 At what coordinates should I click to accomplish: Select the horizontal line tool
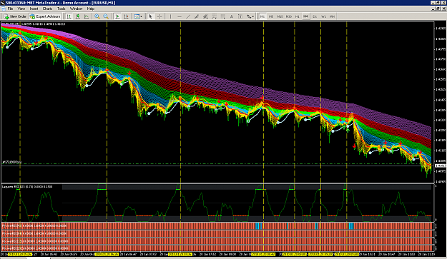pyautogui.click(x=180, y=16)
